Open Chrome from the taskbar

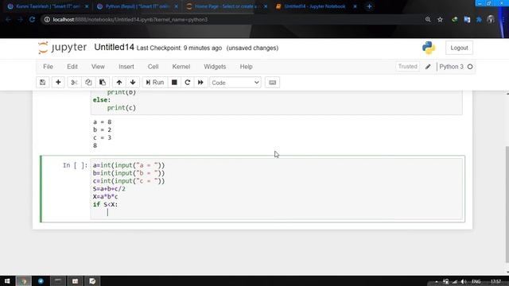(x=23, y=281)
